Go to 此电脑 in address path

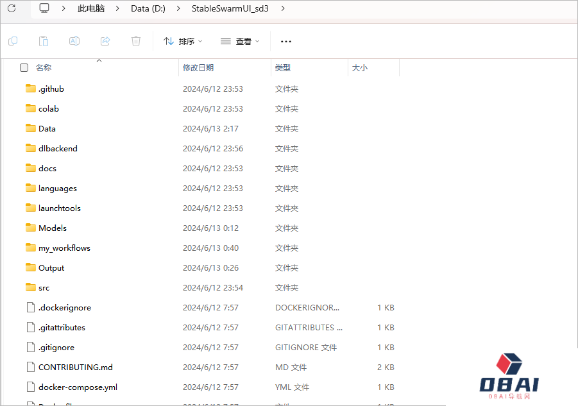pyautogui.click(x=91, y=8)
